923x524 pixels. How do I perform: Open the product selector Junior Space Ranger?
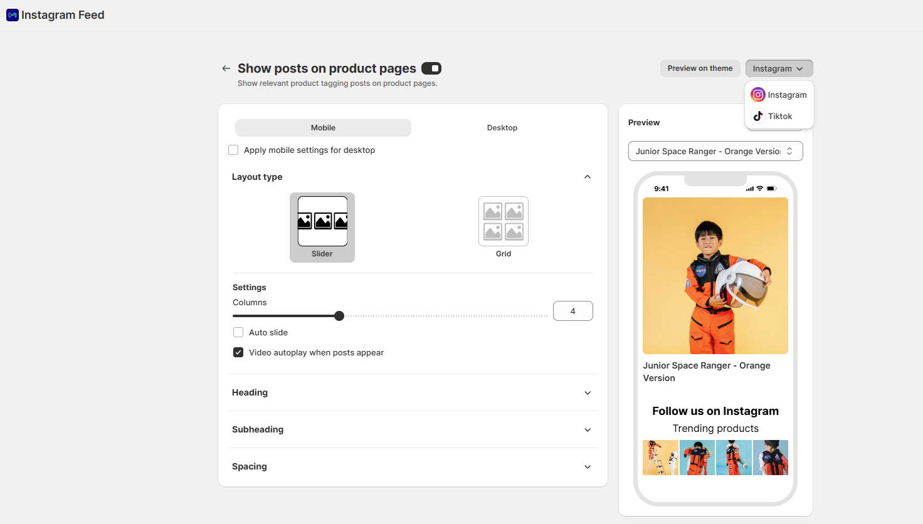click(x=715, y=151)
